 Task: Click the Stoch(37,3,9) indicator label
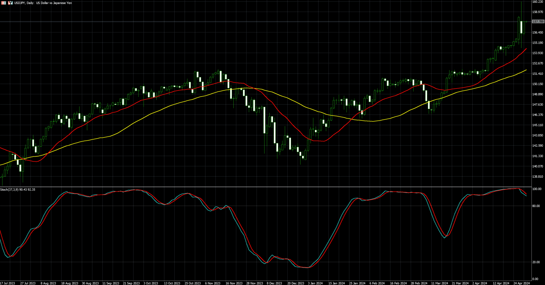[x=18, y=190]
